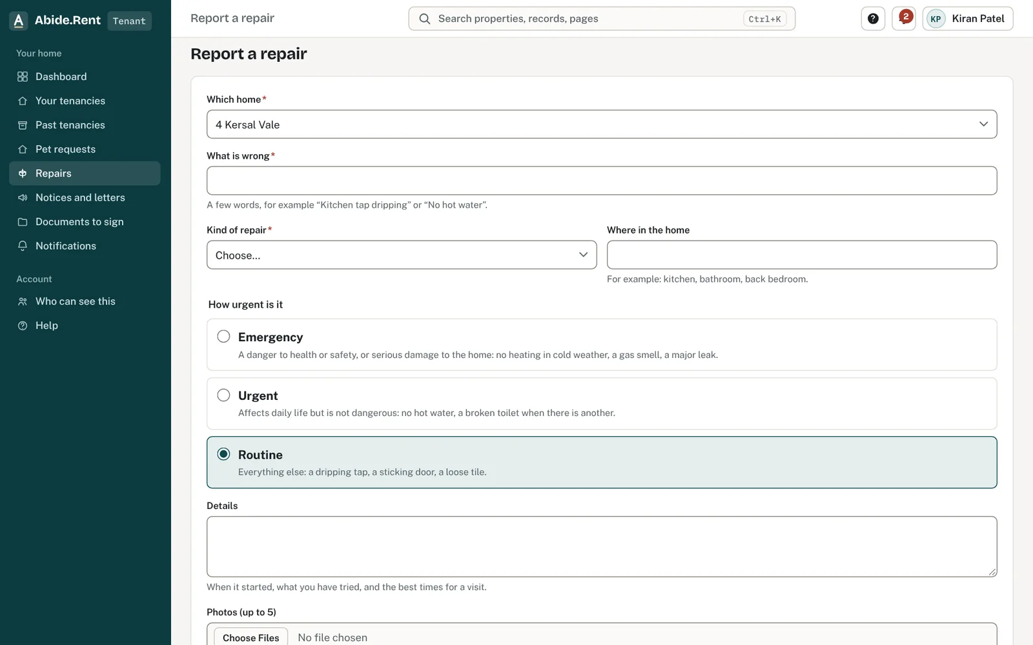Open notifications with the red badge icon
The height and width of the screenshot is (645, 1033).
904,19
